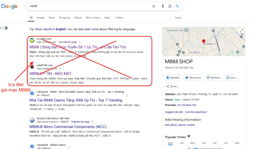Viewport: 254px width, 149px height.
Task: Clear the search box with the X icon
Action: point(154,6)
